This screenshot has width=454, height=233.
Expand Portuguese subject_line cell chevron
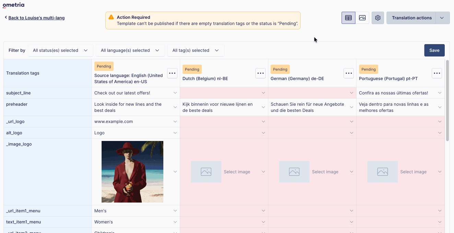440,93
